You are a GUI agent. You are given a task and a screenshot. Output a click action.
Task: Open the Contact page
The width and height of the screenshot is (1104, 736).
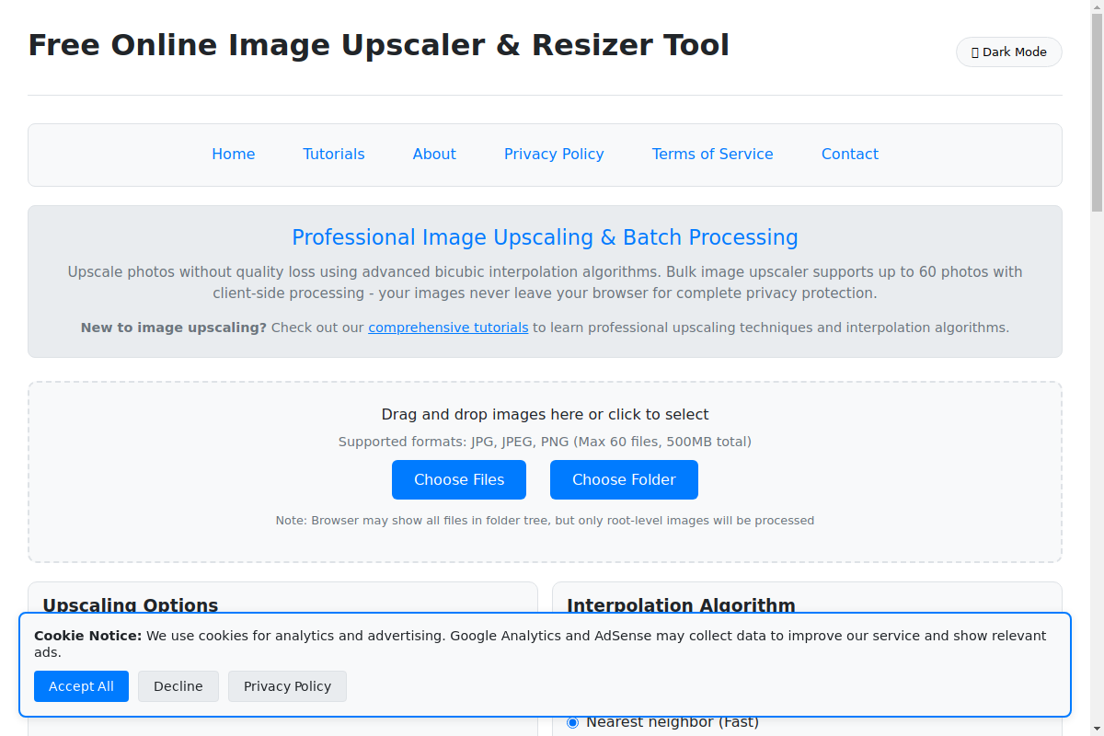[849, 154]
